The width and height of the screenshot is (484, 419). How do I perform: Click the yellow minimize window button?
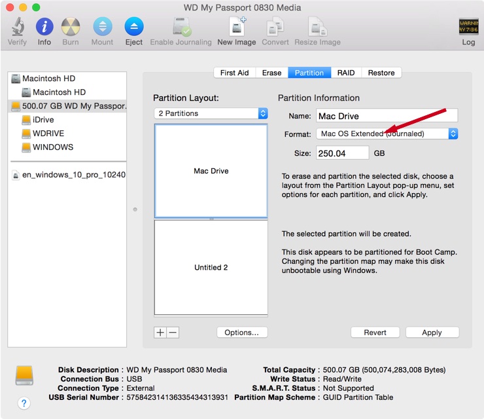tap(23, 7)
